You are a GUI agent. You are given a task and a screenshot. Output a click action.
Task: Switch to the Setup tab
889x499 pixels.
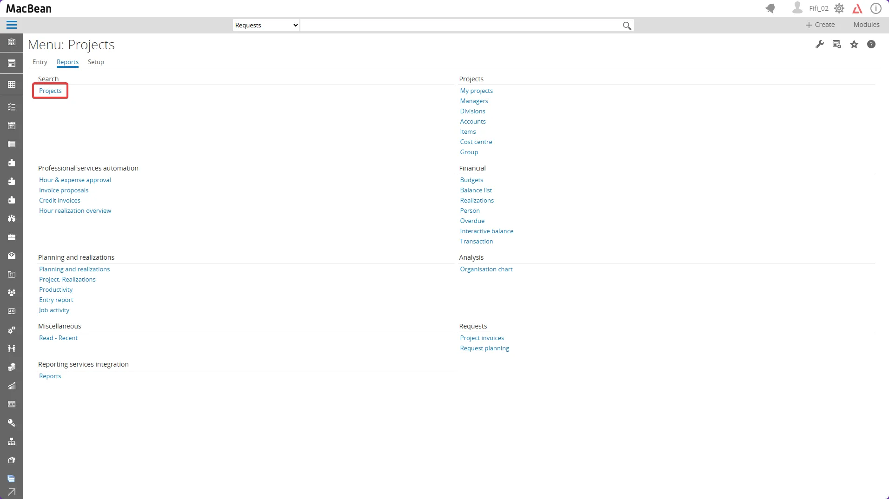tap(96, 62)
